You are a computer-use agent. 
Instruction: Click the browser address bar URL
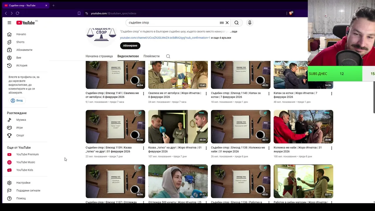[113, 13]
